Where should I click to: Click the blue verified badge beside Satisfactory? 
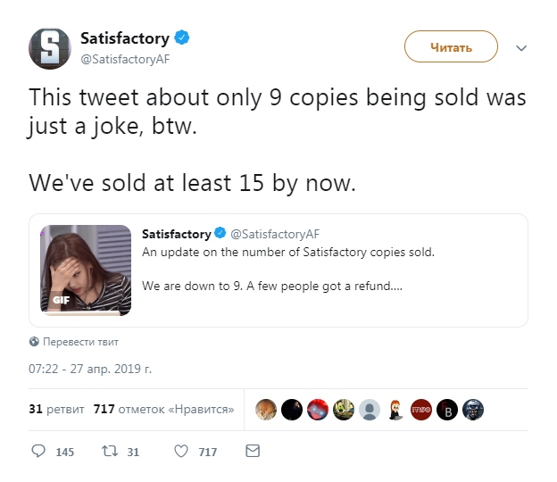click(182, 38)
